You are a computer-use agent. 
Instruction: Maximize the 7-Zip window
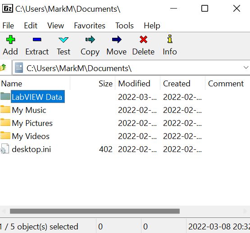[205, 8]
